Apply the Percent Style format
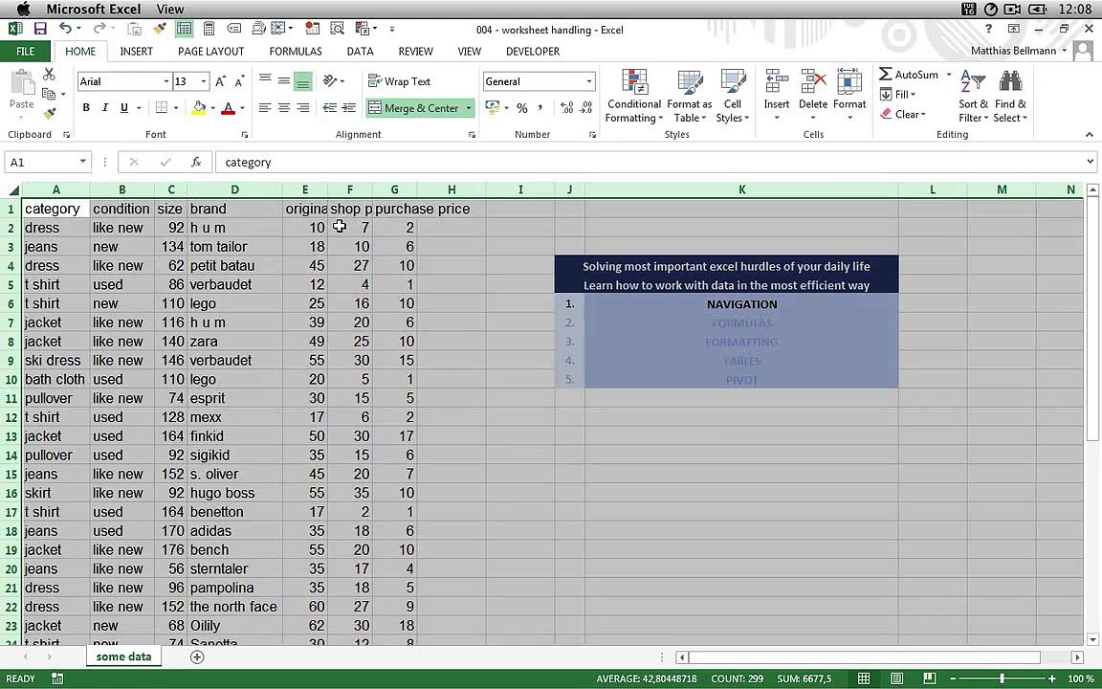1102x689 pixels. 521,107
